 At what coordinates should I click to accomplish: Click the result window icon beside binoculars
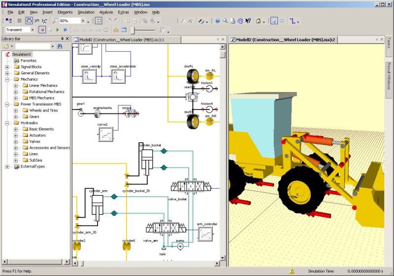point(124,30)
